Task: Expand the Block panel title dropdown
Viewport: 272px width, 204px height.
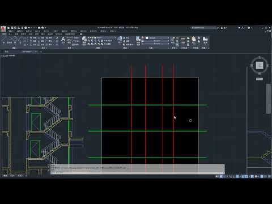Action: pyautogui.click(x=126, y=48)
